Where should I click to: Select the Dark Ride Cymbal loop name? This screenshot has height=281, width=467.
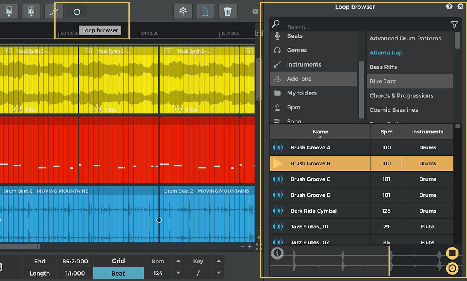point(314,211)
